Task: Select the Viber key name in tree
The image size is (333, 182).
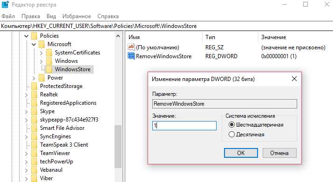Action: coord(46,178)
